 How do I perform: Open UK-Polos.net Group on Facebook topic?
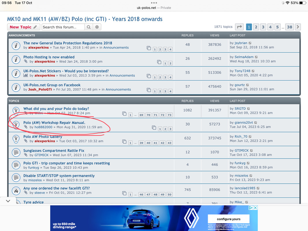52,85
